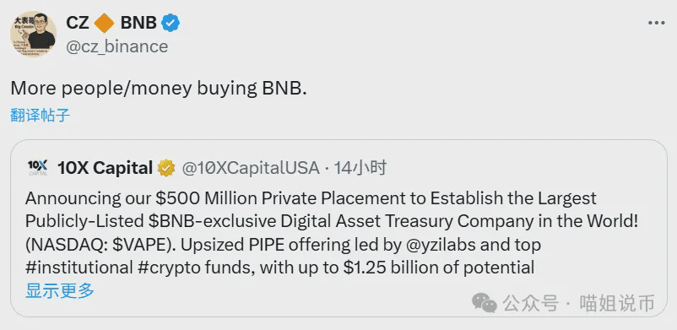Open the three-dot more options menu
This screenshot has height=330, width=677.
tap(656, 23)
